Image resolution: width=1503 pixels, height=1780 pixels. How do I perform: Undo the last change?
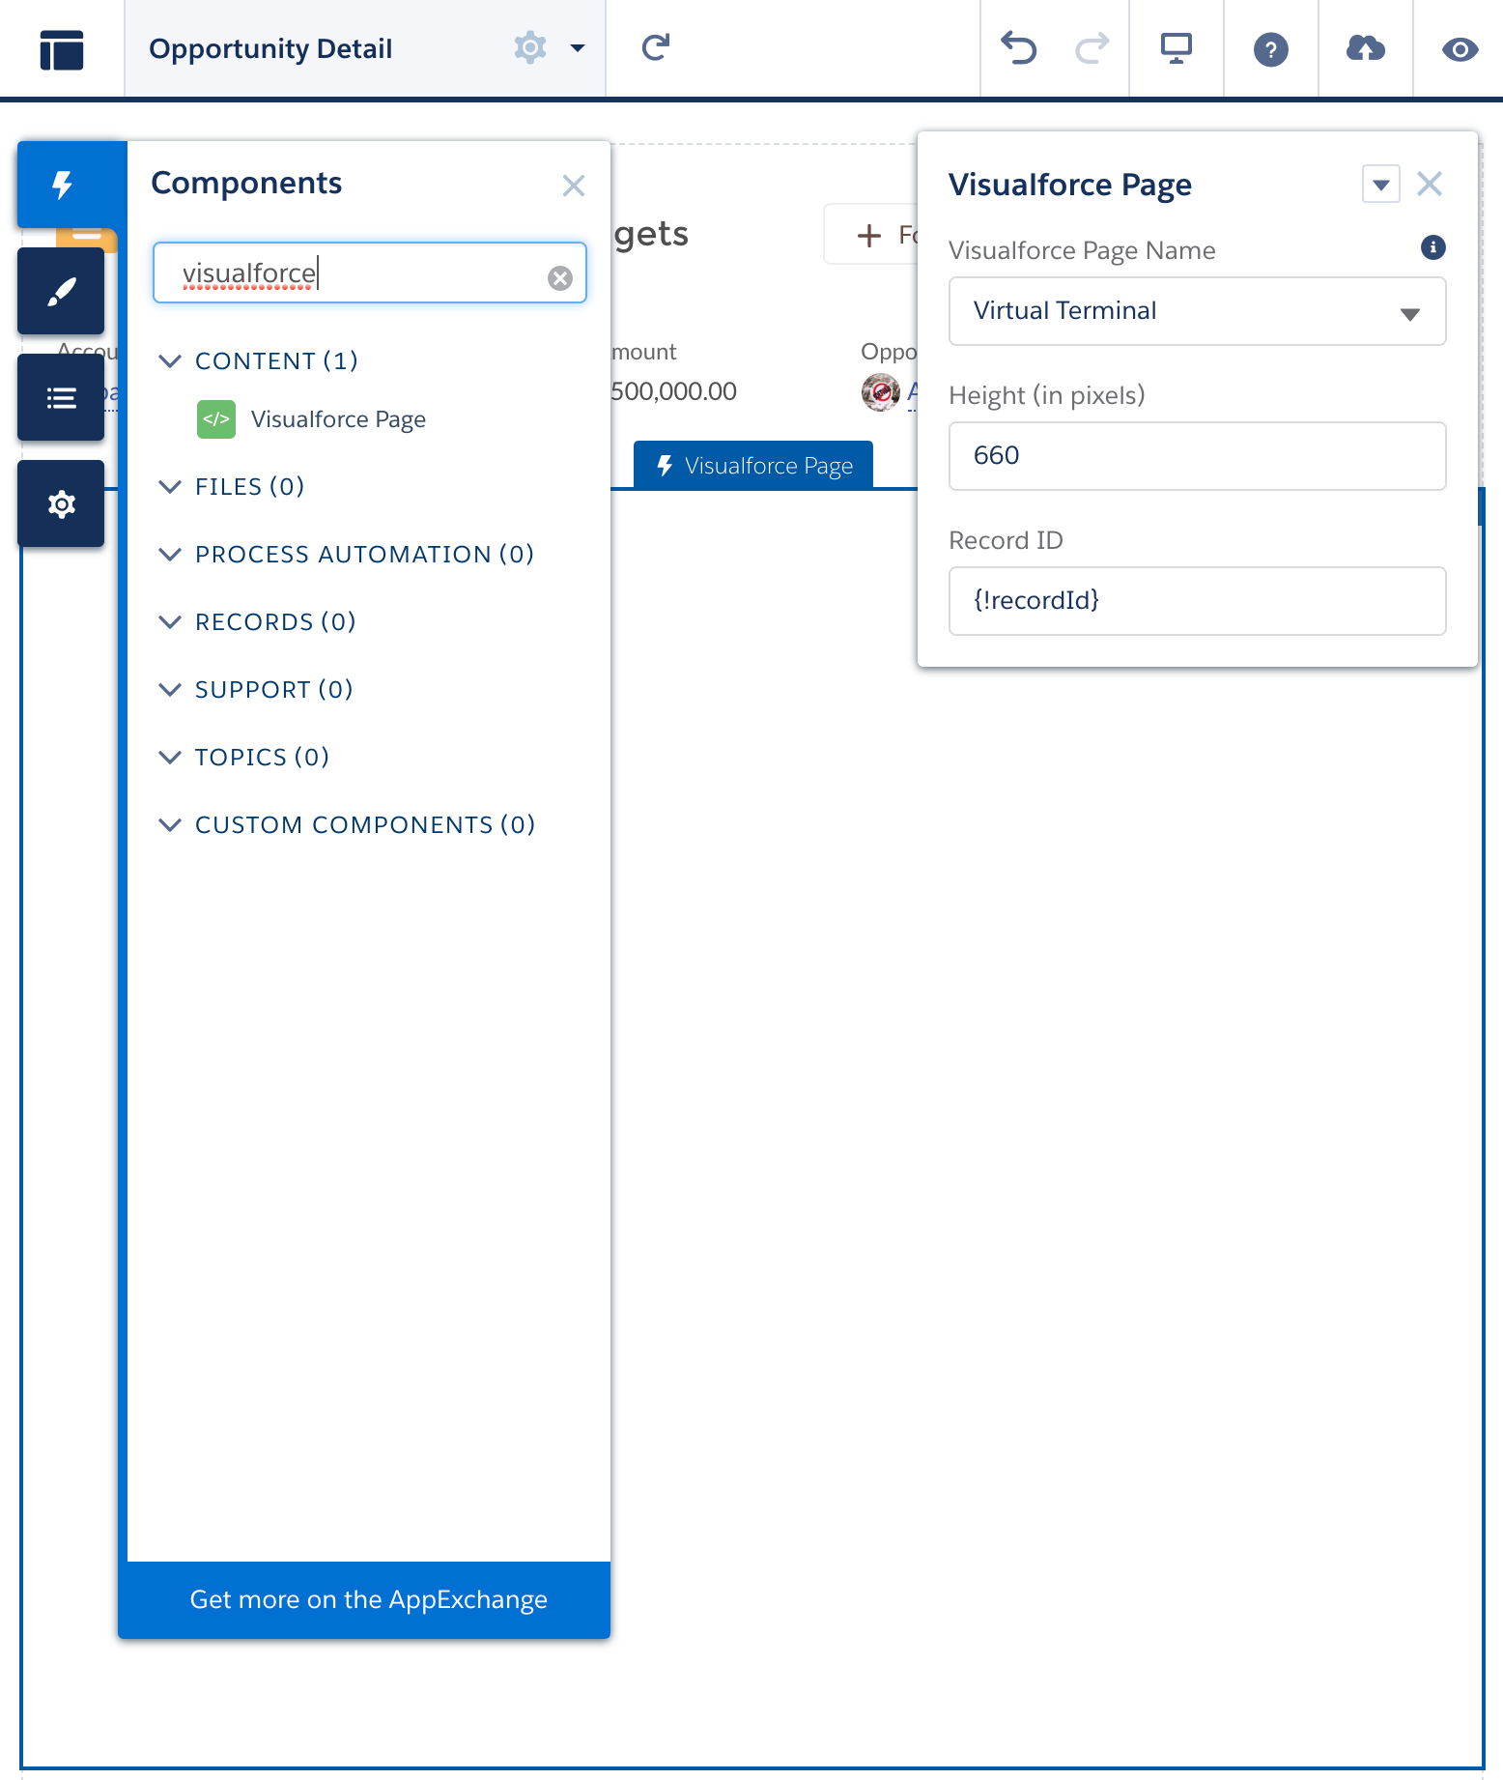(1018, 48)
